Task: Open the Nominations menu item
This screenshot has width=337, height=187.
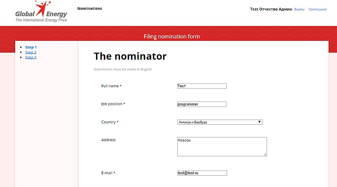Action: point(89,8)
